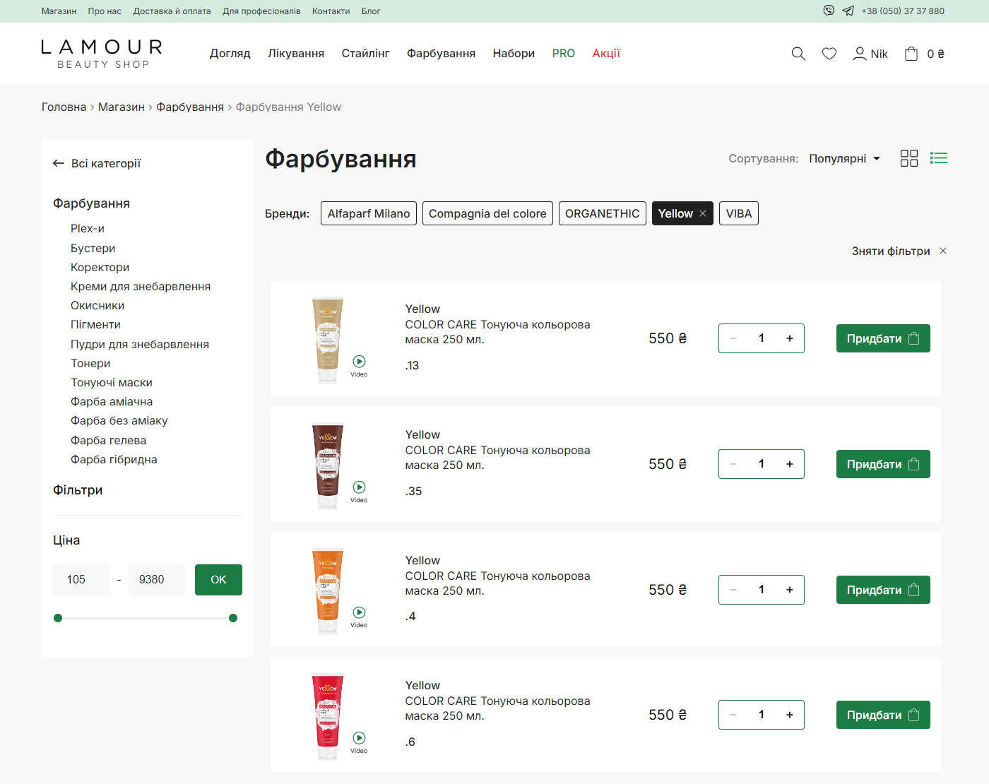Toggle the ORGANETHIC brand filter

(603, 213)
